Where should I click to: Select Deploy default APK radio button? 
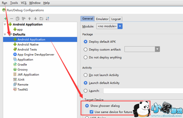pyautogui.click(x=85, y=42)
